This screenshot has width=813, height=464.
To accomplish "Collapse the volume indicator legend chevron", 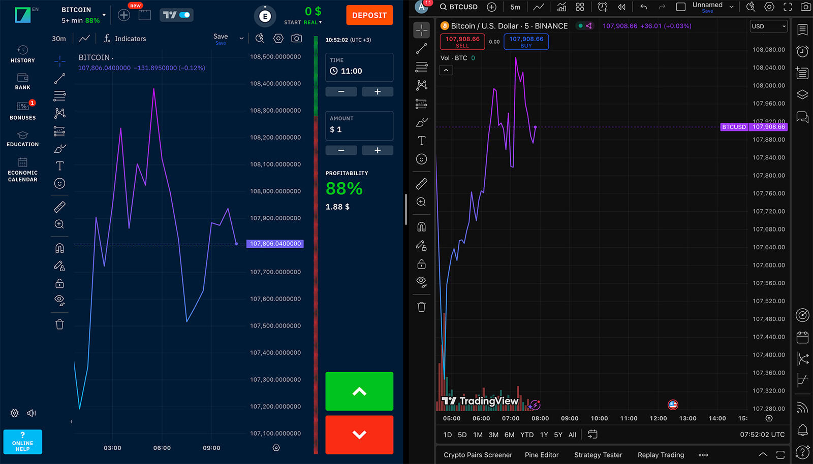I will (446, 71).
